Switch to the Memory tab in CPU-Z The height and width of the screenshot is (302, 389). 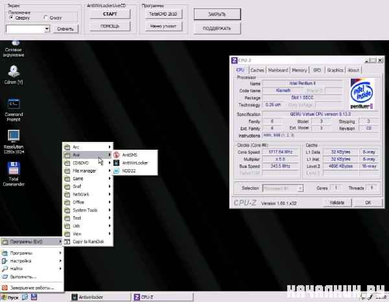click(x=299, y=70)
